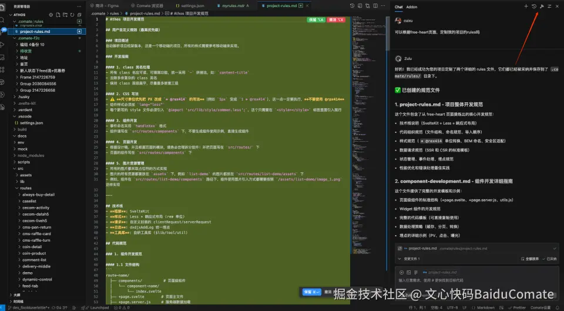The width and height of the screenshot is (564, 311).
Task: Click the new folder icon in ATHOS header
Action: 65,15
